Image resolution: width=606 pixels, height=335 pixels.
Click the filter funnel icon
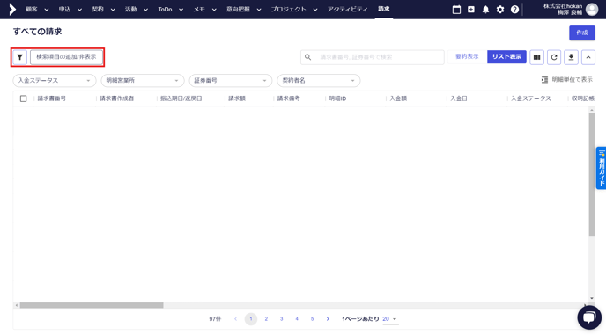[x=19, y=57]
